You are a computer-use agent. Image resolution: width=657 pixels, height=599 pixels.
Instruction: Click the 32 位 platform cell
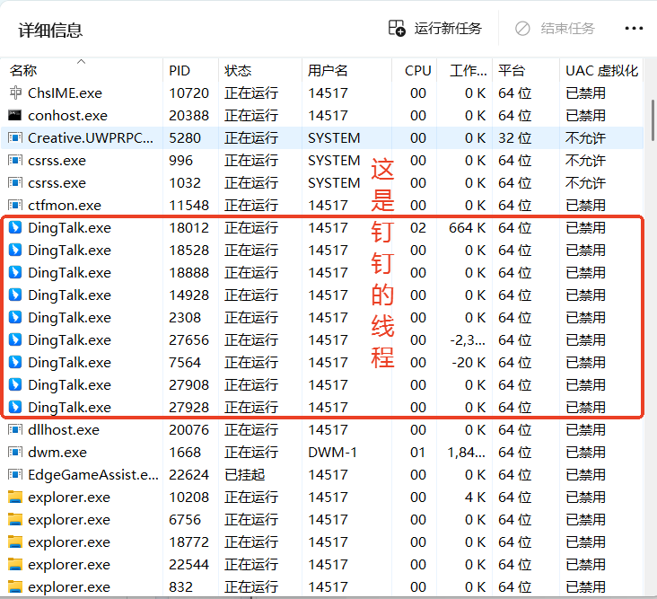pyautogui.click(x=515, y=138)
